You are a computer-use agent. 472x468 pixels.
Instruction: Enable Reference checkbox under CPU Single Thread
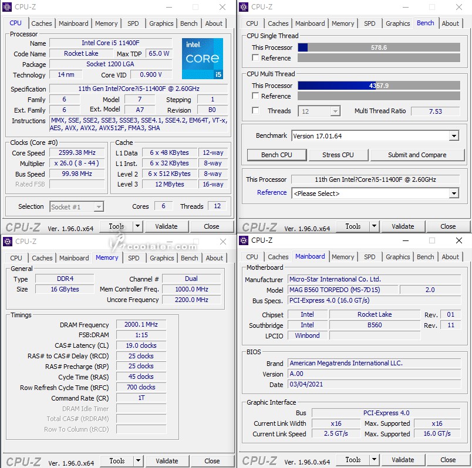click(255, 57)
